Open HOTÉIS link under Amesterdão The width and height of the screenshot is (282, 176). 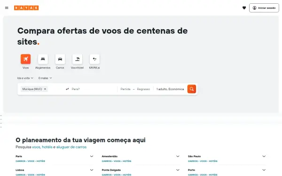(x=127, y=161)
